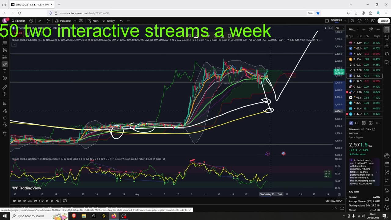Select the 6M time range
Image resolution: width=391 pixels, height=220 pixels.
(x=35, y=201)
